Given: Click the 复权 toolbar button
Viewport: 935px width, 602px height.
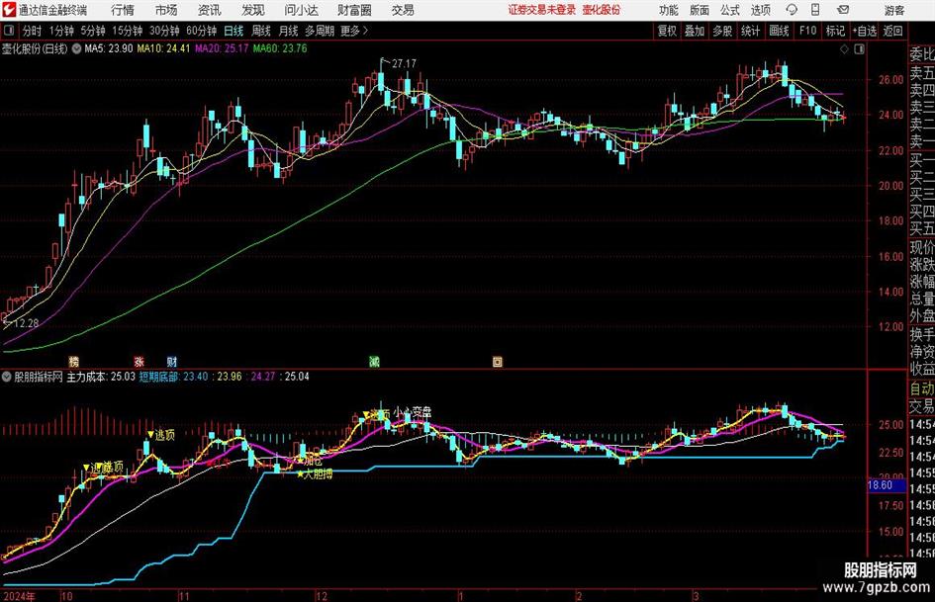Looking at the screenshot, I should [x=667, y=31].
